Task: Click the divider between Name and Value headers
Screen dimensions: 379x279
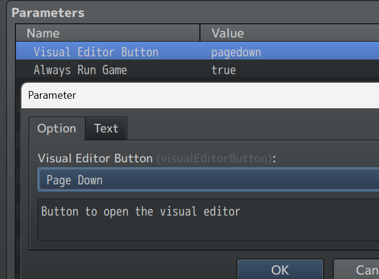Action: pos(201,33)
